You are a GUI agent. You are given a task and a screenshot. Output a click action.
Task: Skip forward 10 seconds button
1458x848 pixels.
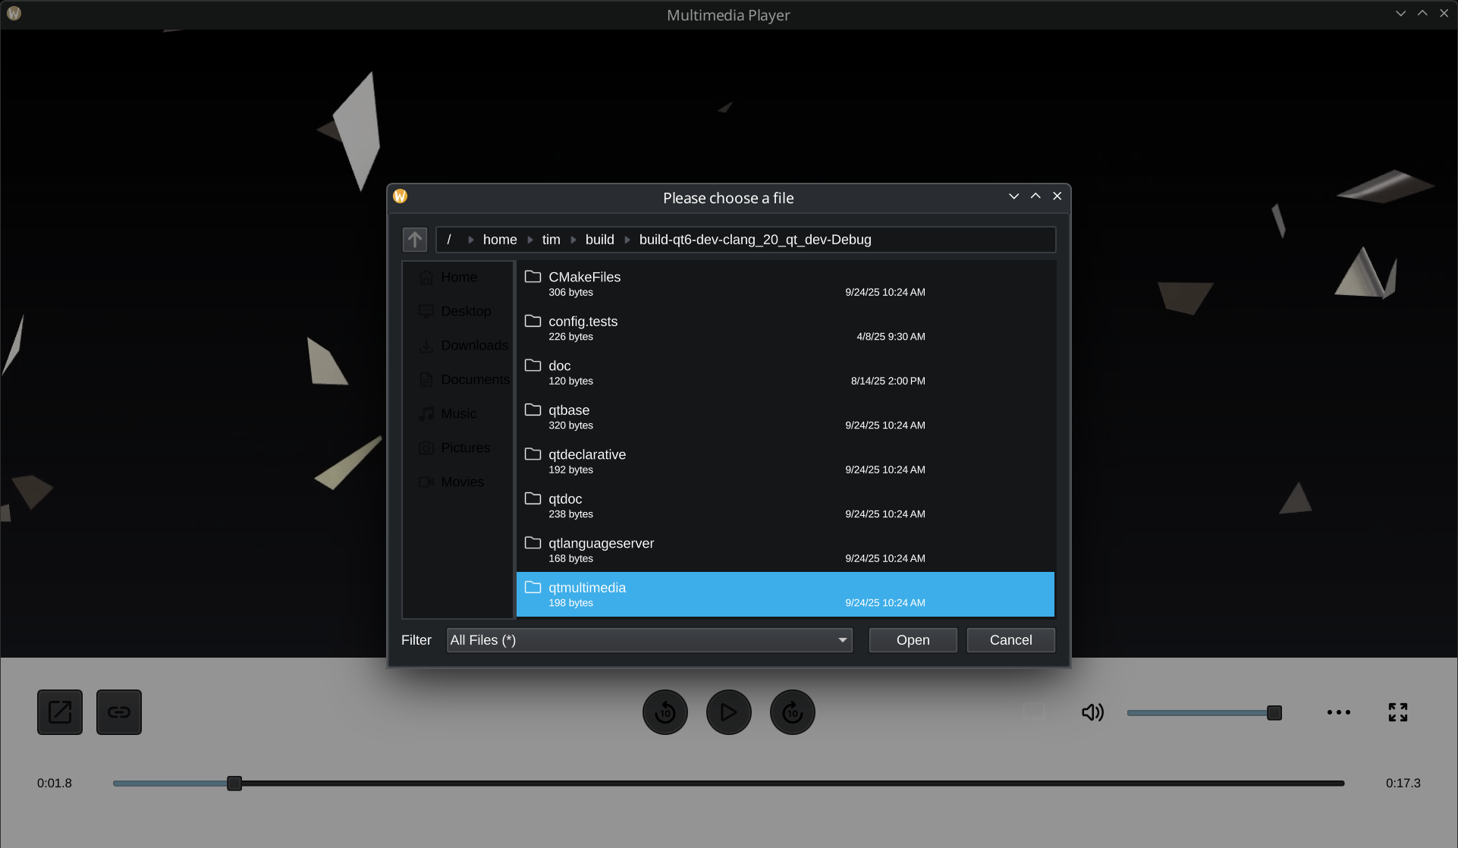click(x=793, y=712)
